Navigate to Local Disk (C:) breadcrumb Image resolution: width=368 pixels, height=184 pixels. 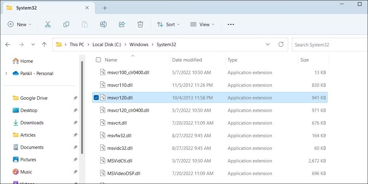(x=107, y=45)
